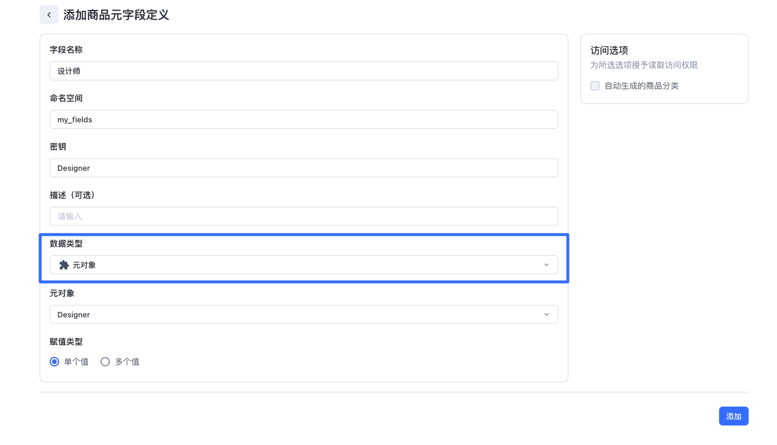Screen dimensions: 777x445
Task: Click the puzzle-piece icon beside 元对象
Action: pos(64,265)
